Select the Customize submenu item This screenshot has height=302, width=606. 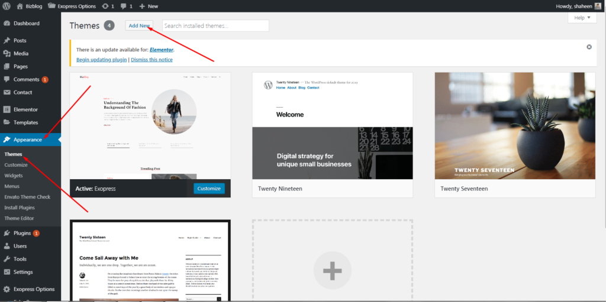(16, 164)
